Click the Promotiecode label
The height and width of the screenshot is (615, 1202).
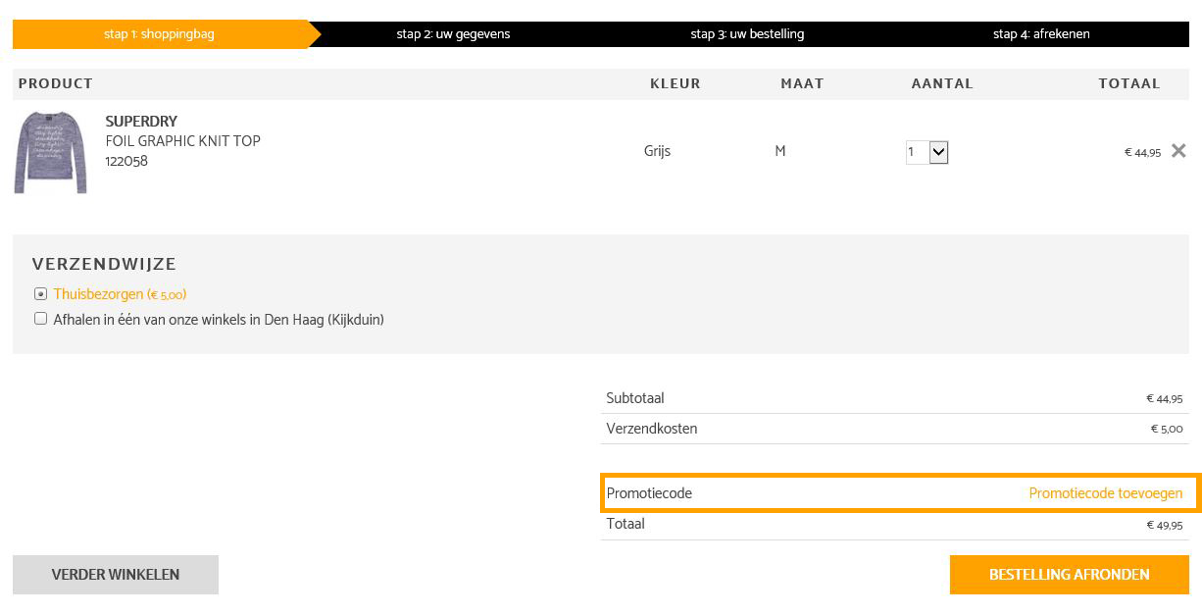[649, 493]
